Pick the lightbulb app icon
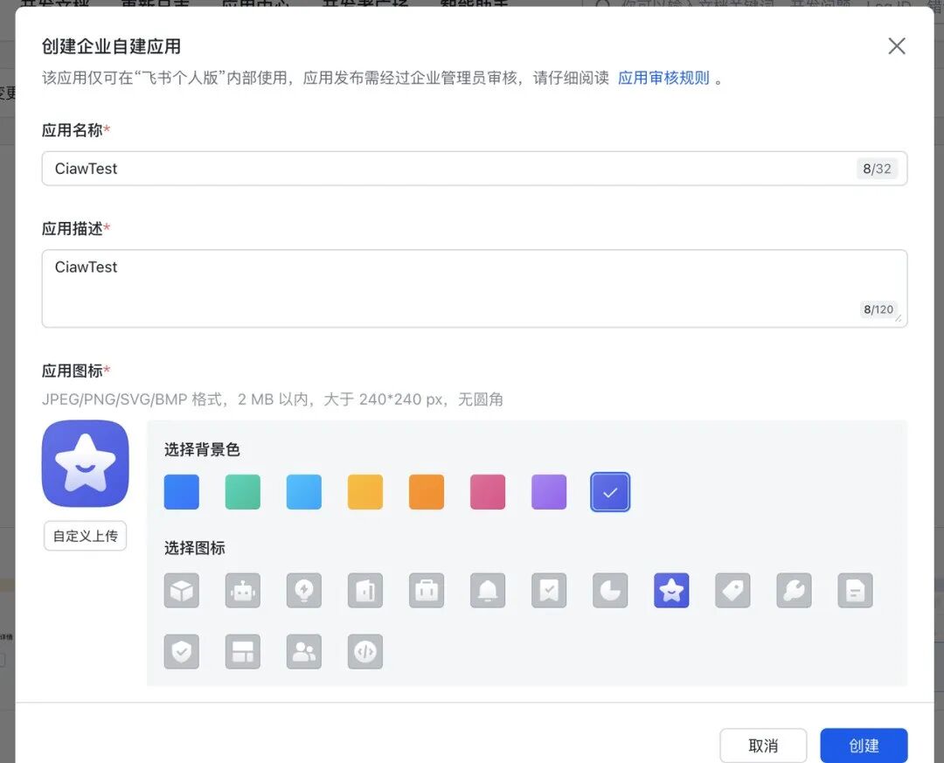This screenshot has width=944, height=763. tap(304, 590)
